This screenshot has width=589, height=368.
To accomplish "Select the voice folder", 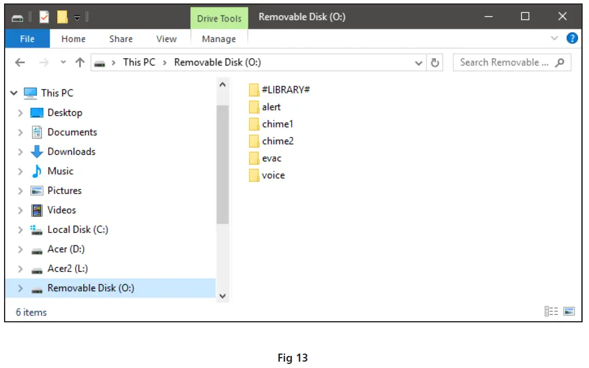I will (266, 176).
